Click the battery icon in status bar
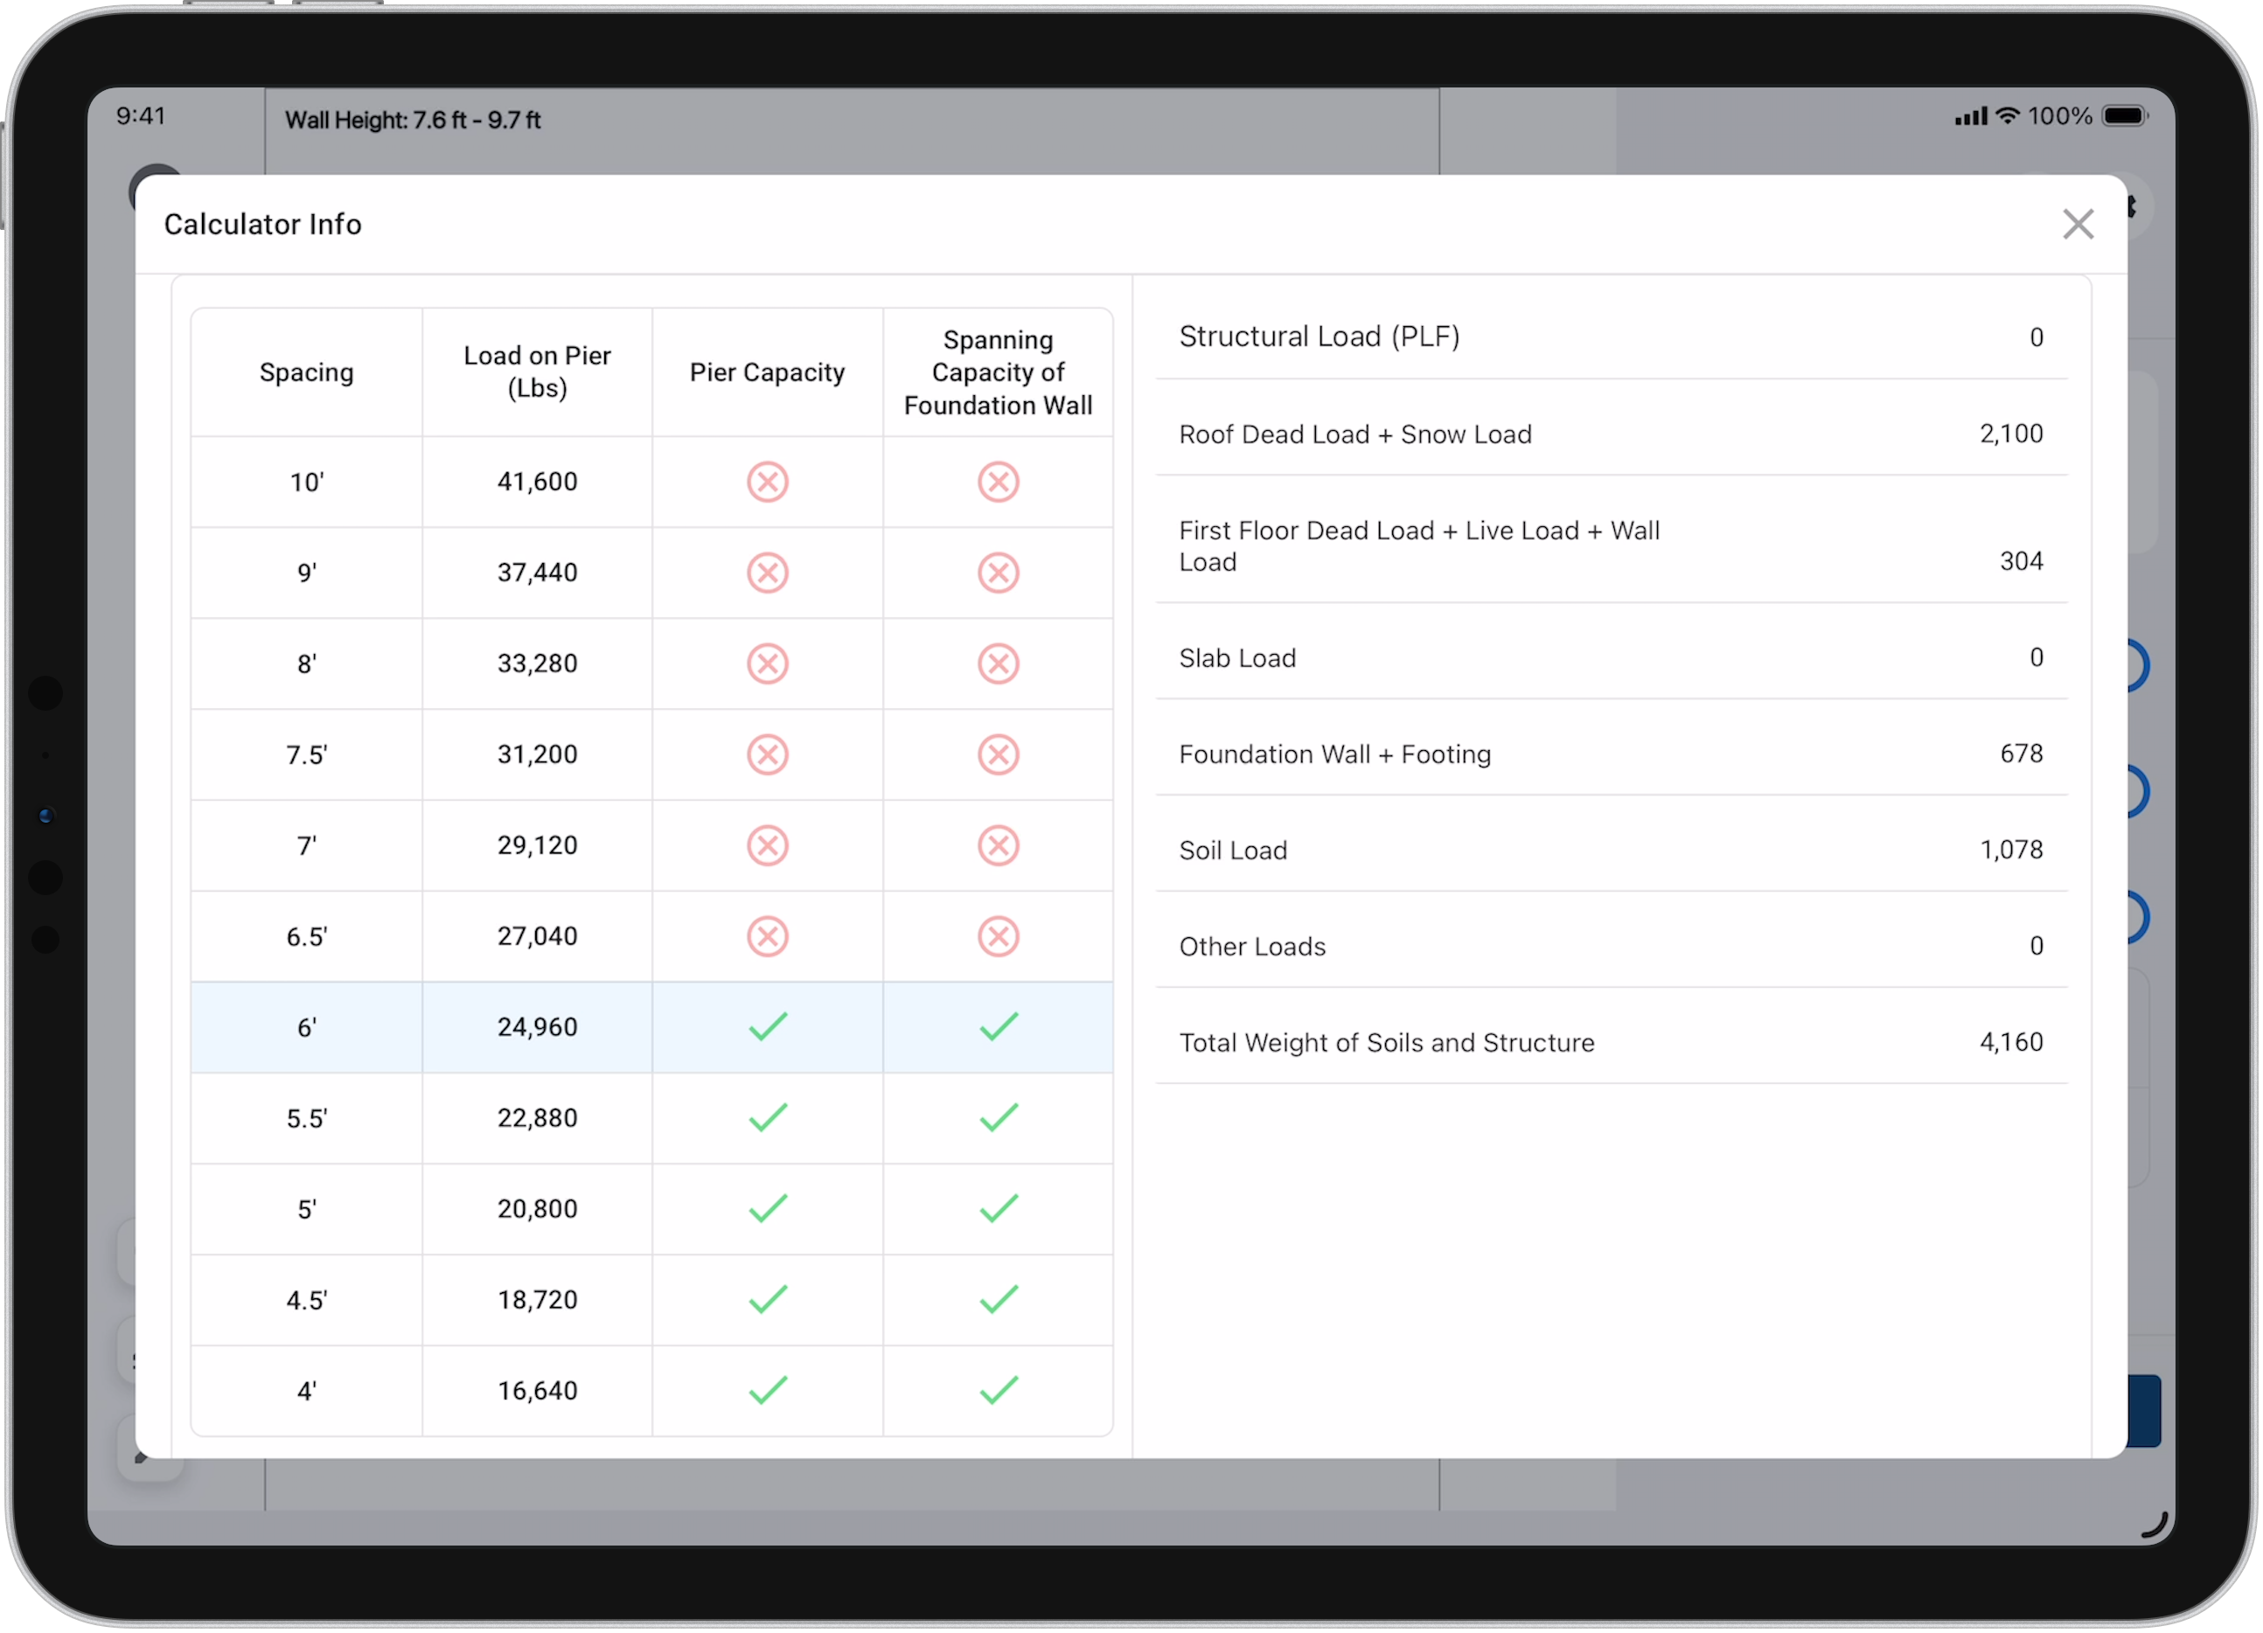2263x1633 pixels. (x=2123, y=117)
